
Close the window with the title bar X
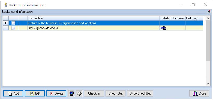tap(206, 5)
